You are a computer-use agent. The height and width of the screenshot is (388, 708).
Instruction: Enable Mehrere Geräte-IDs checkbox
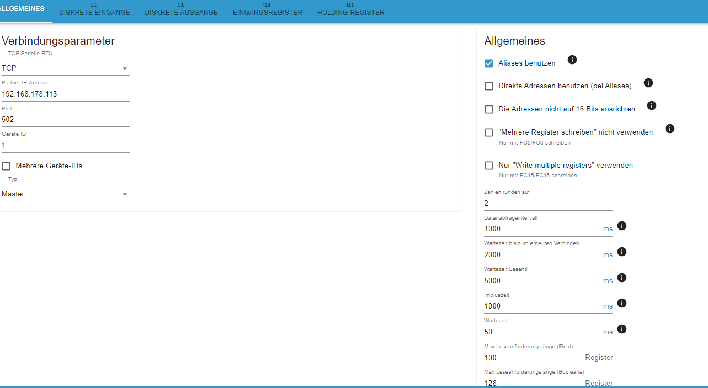pyautogui.click(x=7, y=166)
